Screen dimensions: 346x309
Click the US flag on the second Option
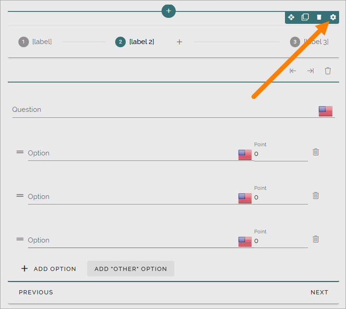coord(245,198)
